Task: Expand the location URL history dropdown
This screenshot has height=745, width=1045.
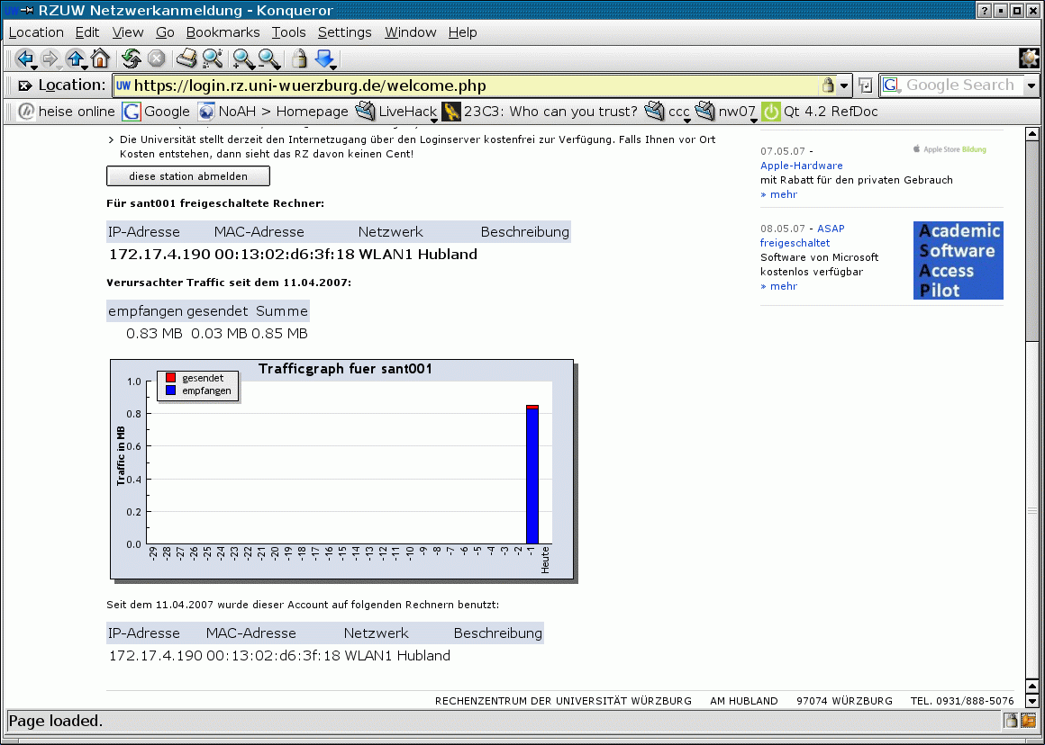Action: point(844,85)
